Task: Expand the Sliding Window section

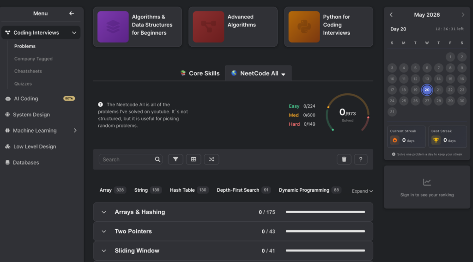Action: (104, 251)
